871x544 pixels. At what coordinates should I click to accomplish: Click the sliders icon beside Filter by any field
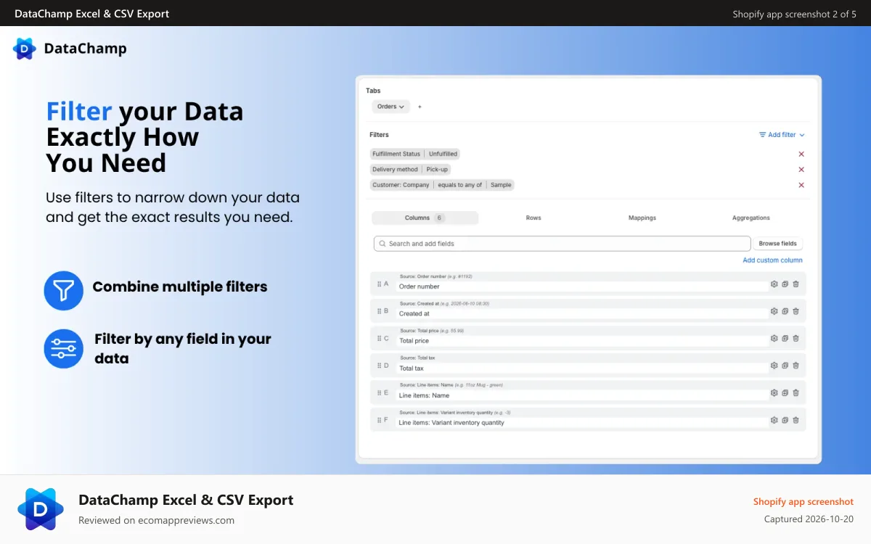click(x=64, y=348)
